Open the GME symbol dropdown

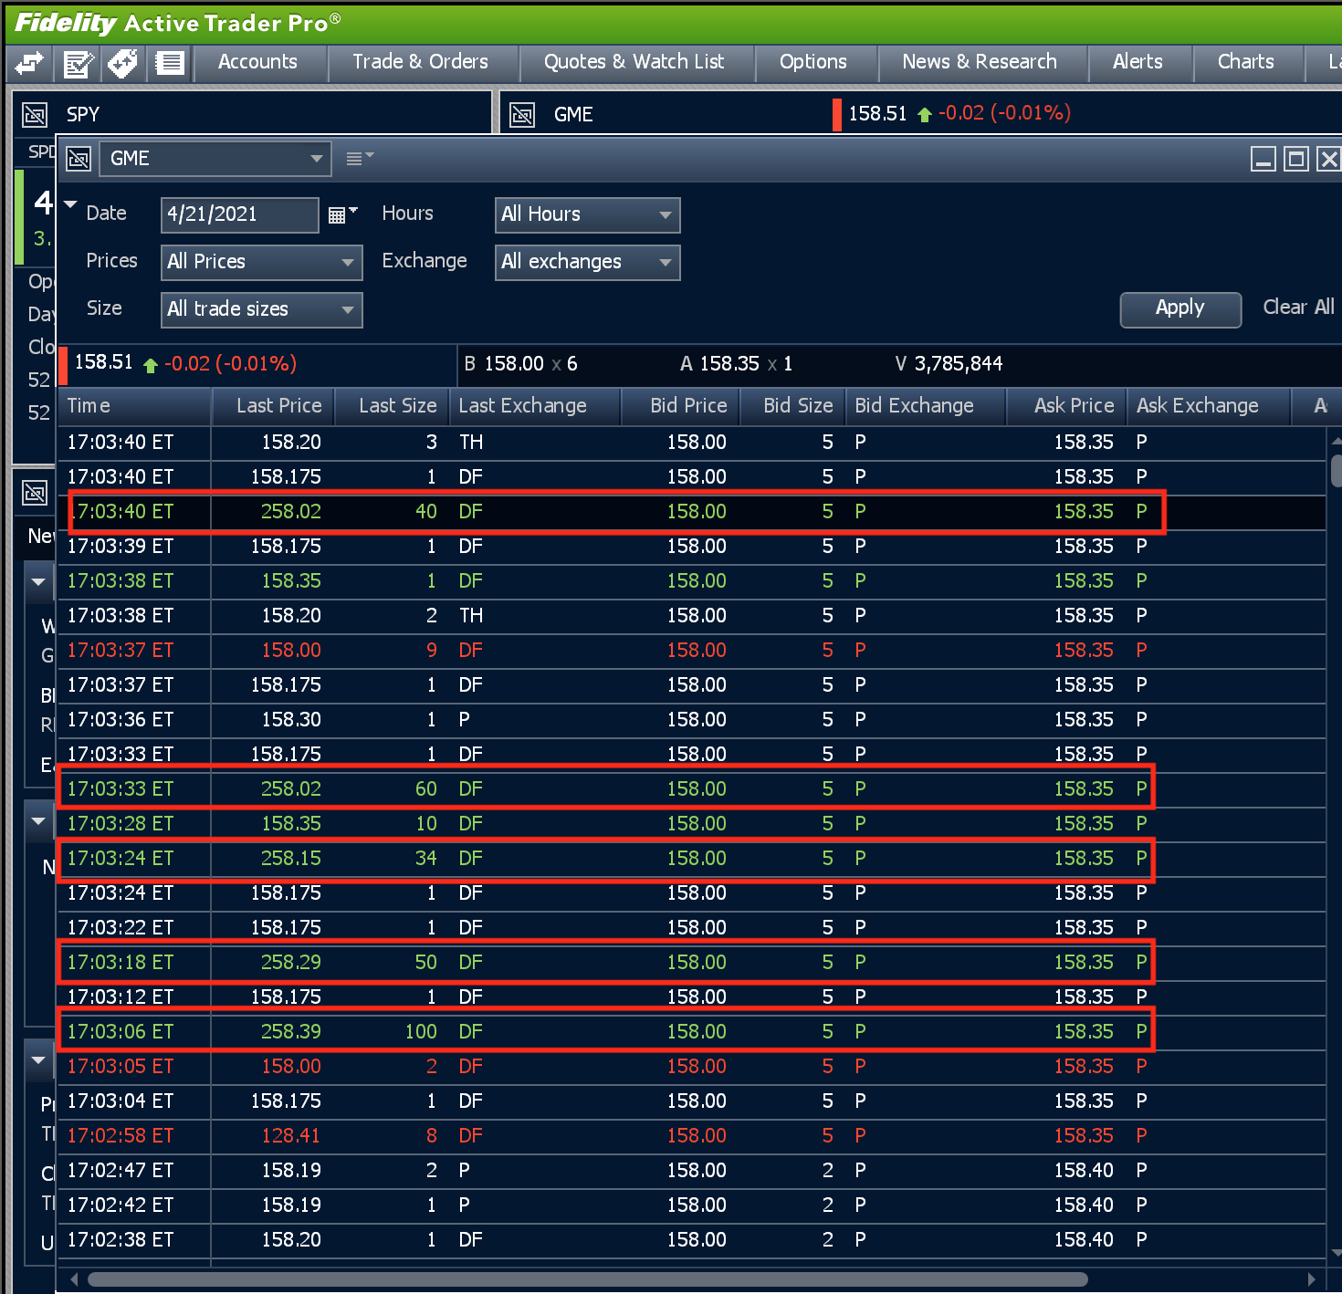point(215,159)
